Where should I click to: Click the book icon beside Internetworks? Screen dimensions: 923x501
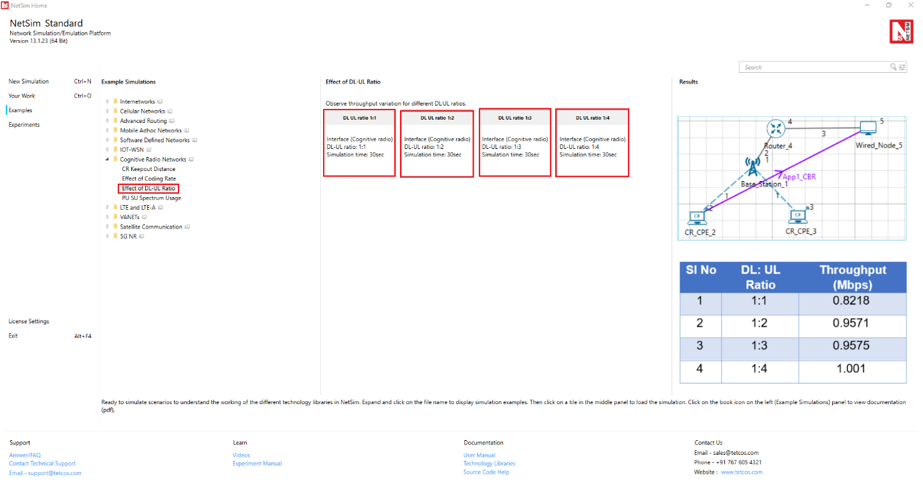tap(160, 102)
